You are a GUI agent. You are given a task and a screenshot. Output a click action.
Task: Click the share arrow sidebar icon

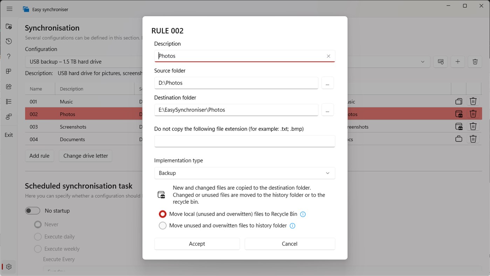pos(9,87)
